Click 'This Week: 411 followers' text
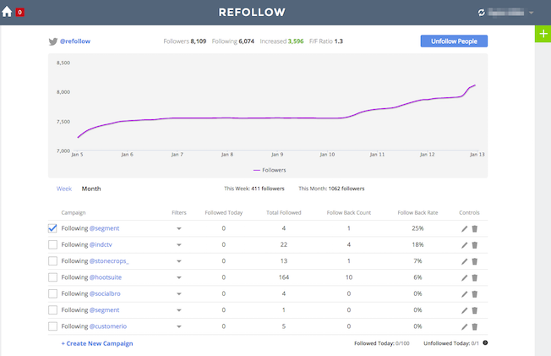Image resolution: width=551 pixels, height=356 pixels. 254,189
